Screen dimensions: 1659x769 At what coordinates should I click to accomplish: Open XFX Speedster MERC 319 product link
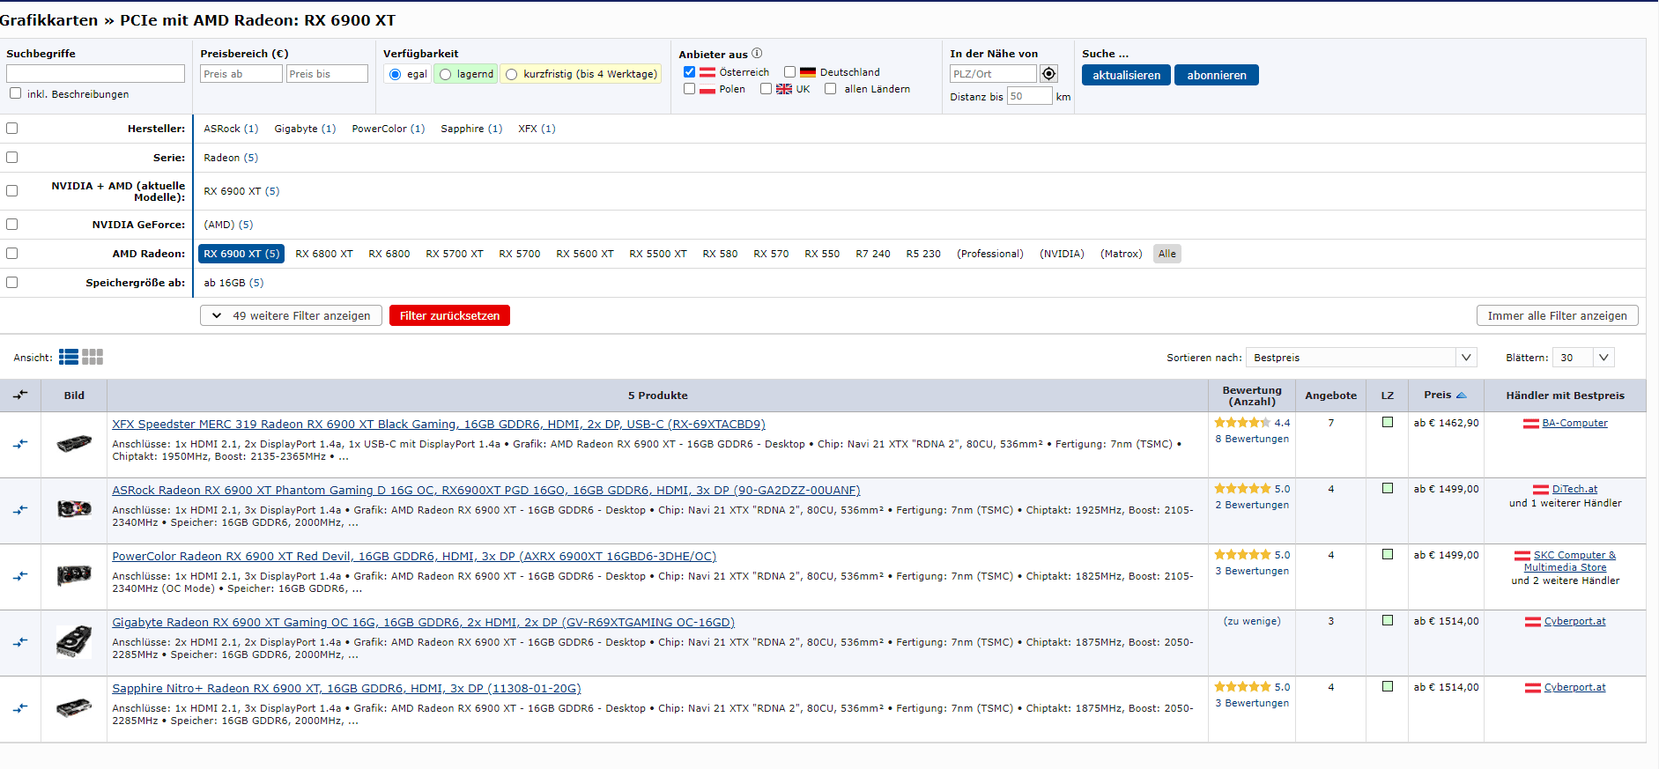439,425
